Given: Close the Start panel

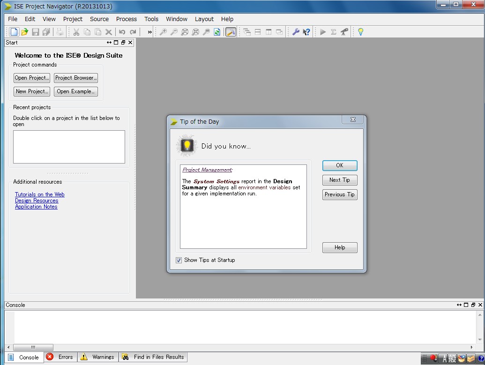Looking at the screenshot, I should click(130, 42).
